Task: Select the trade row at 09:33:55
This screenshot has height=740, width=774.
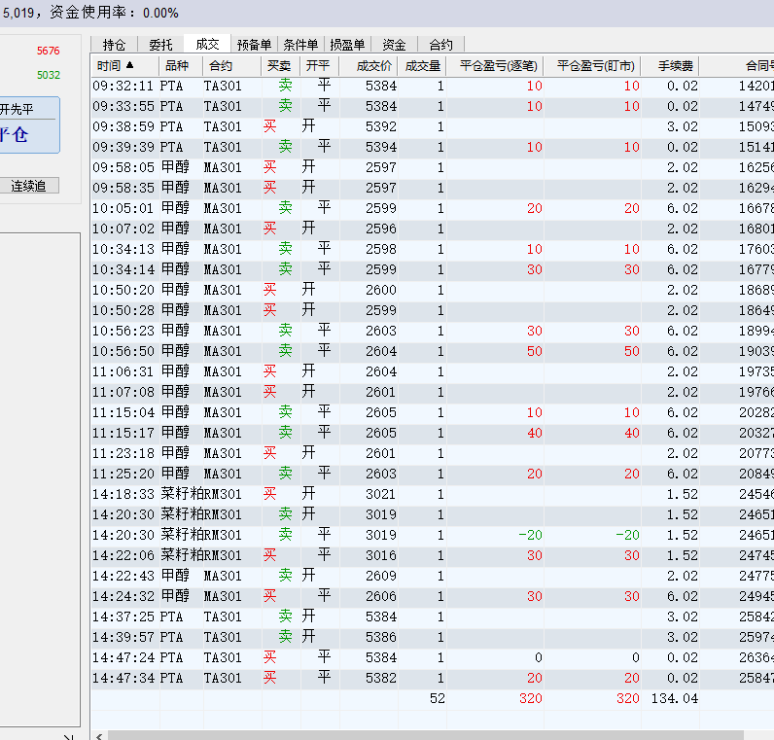Action: point(433,107)
